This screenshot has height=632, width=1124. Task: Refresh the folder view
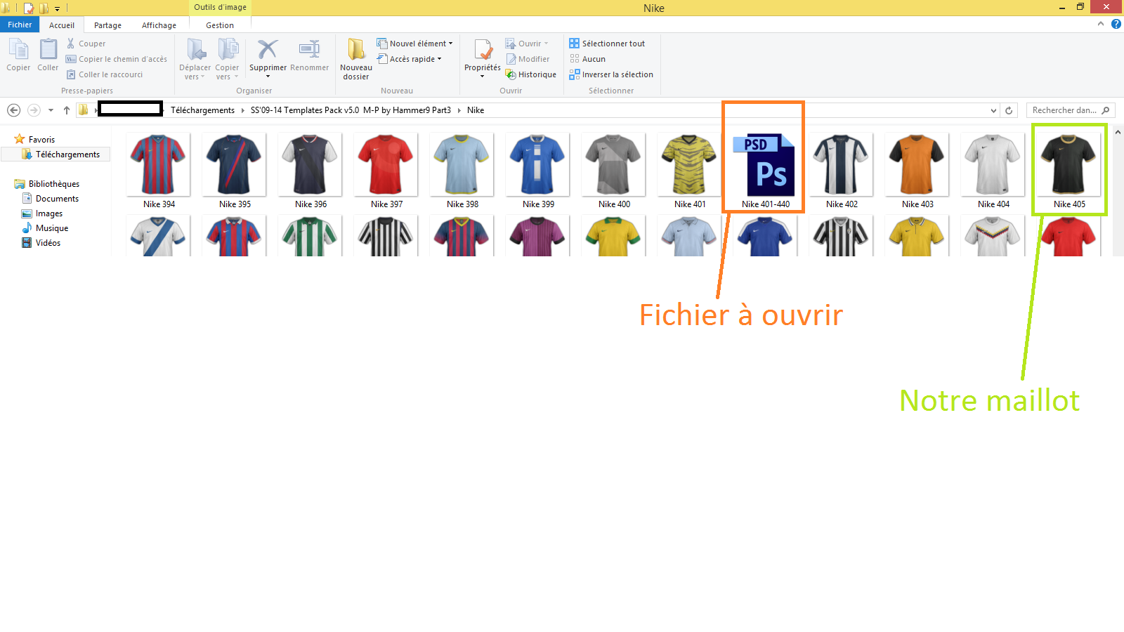pyautogui.click(x=1009, y=110)
